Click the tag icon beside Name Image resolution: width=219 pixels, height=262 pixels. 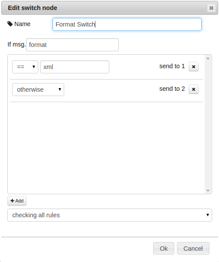pos(10,24)
